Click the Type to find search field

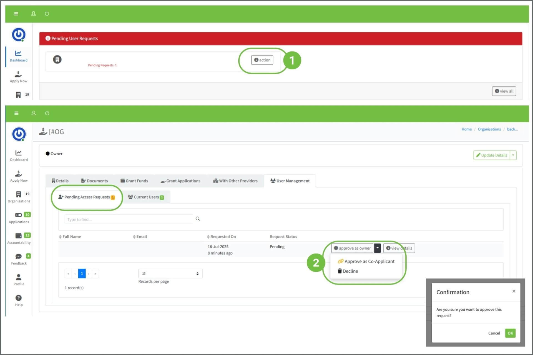[129, 219]
